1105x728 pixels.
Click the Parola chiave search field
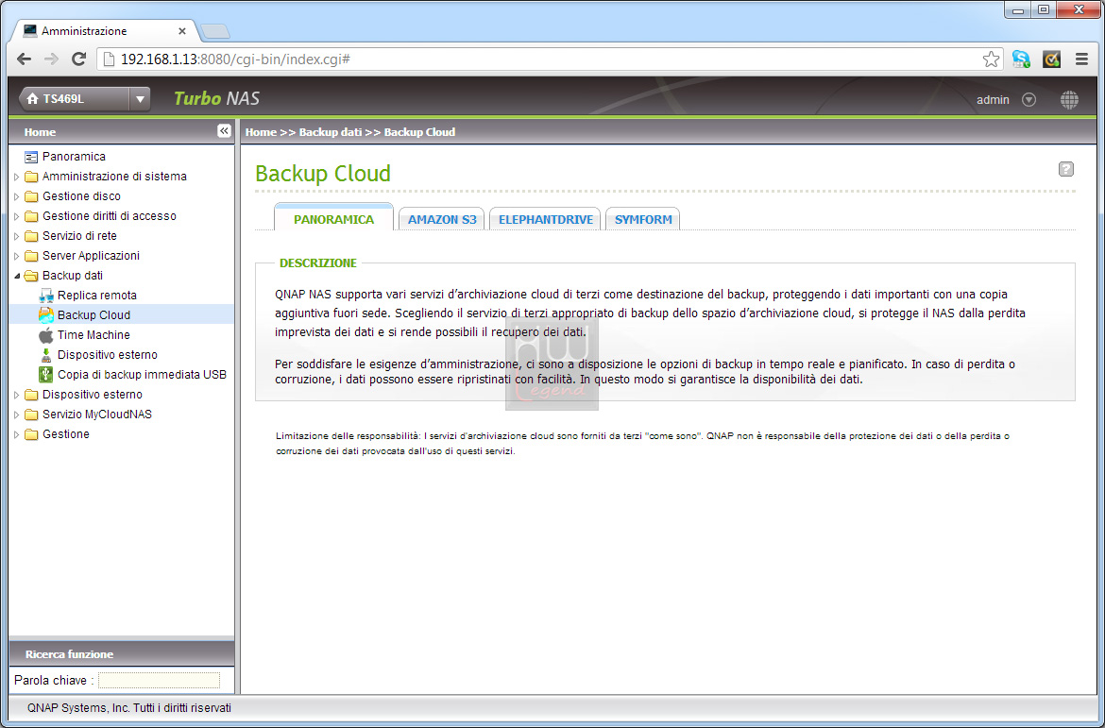pos(159,680)
